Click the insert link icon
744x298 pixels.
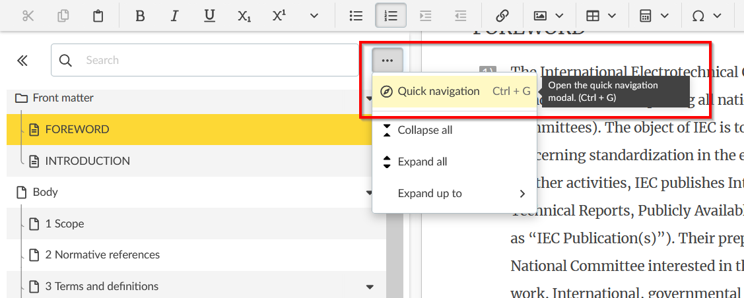[x=502, y=16]
